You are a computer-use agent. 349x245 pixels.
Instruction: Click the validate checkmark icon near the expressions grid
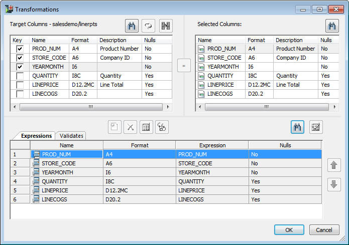point(316,127)
